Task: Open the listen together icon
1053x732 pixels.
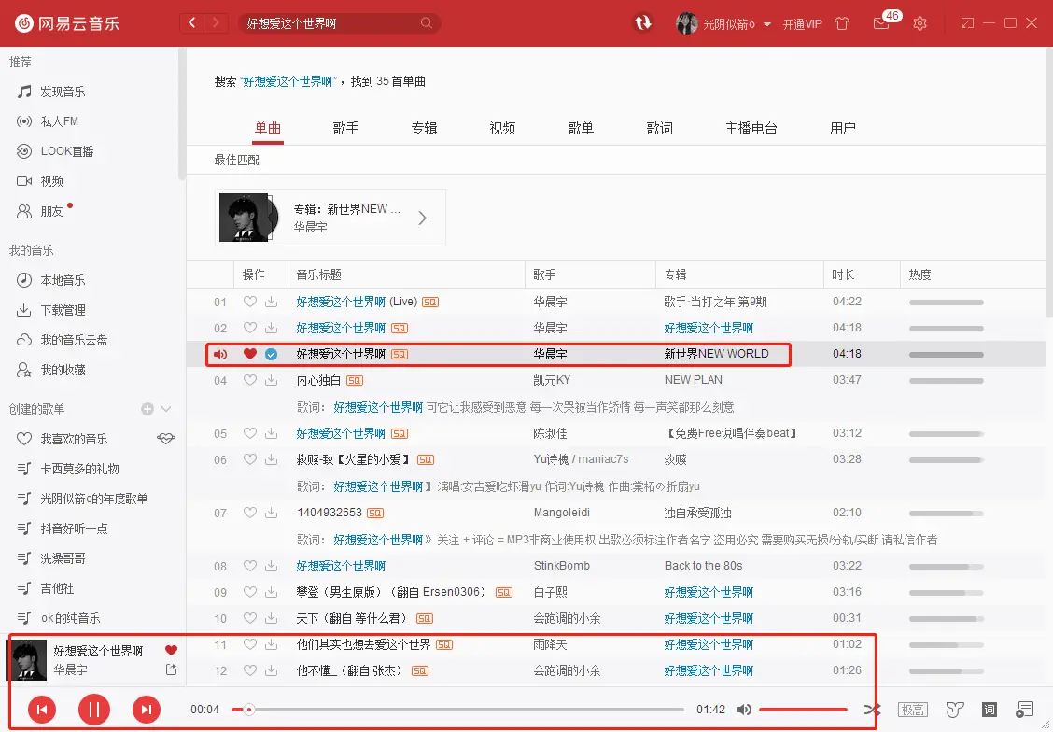Action: pos(954,710)
